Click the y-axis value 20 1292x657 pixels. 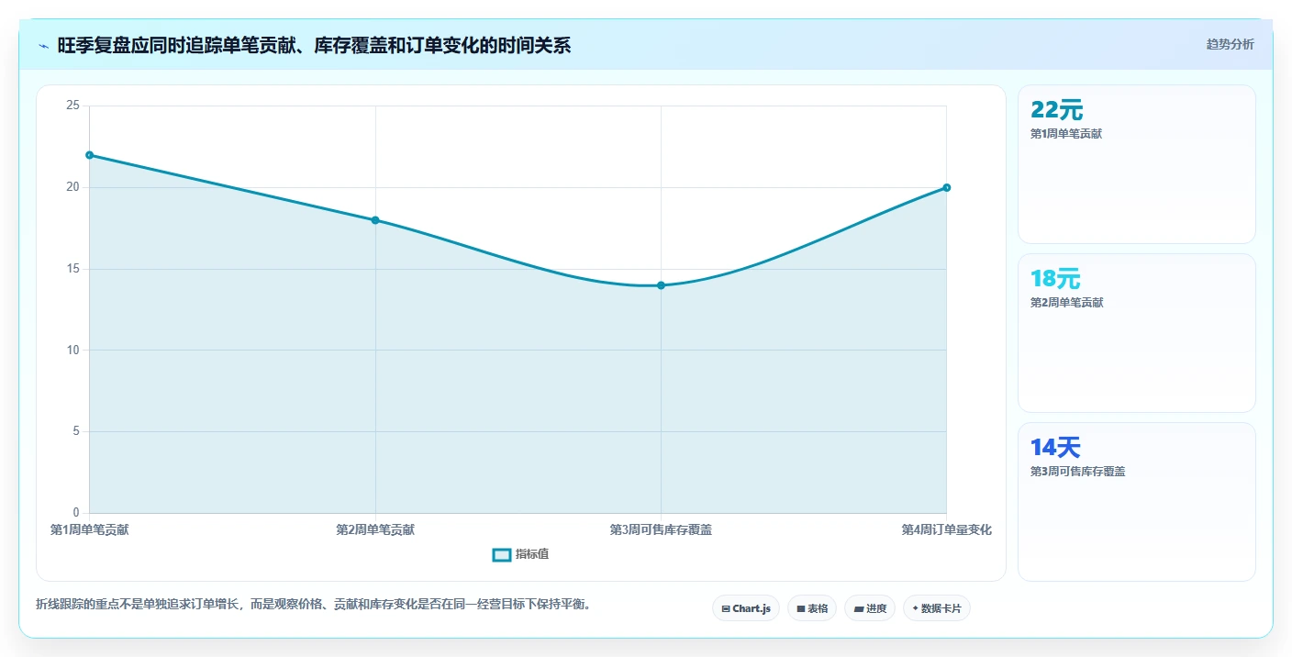73,187
